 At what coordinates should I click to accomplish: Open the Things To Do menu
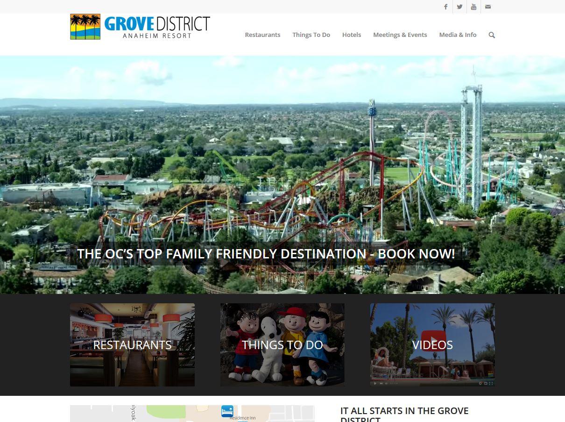[311, 35]
